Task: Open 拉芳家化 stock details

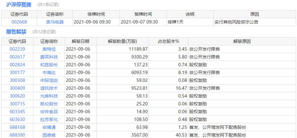Action: (49, 119)
